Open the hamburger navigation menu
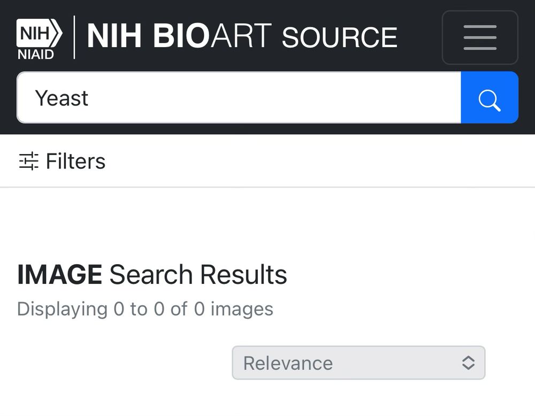This screenshot has height=416, width=535. (x=480, y=37)
